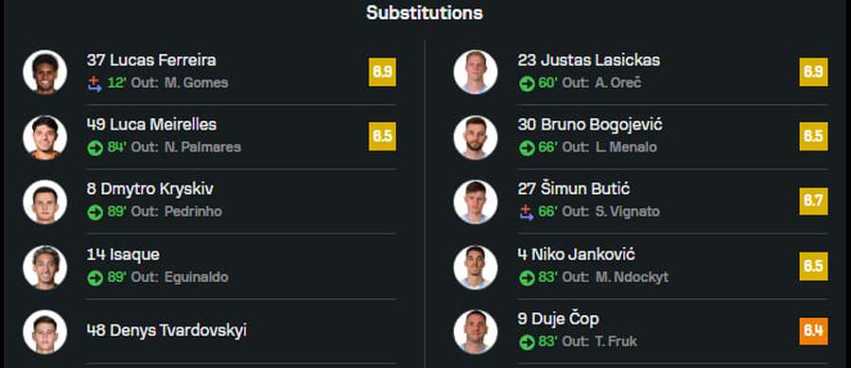
Task: Select Denys Tvardovskyi's player avatar
Action: 45,332
